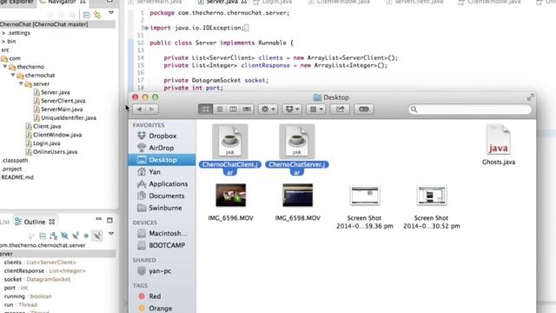Click Collapse All in Navigator toolbar
This screenshot has width=556, height=313.
point(86,15)
